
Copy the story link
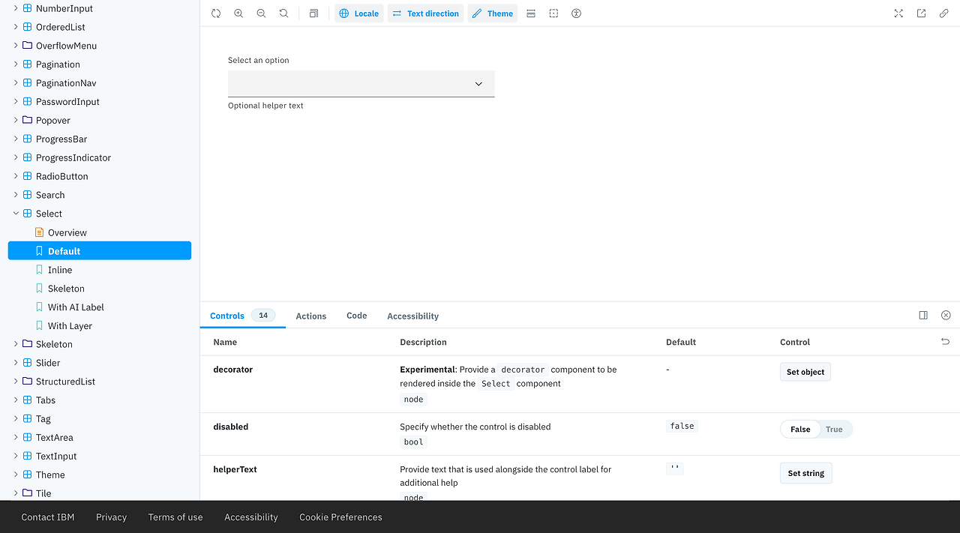(943, 13)
